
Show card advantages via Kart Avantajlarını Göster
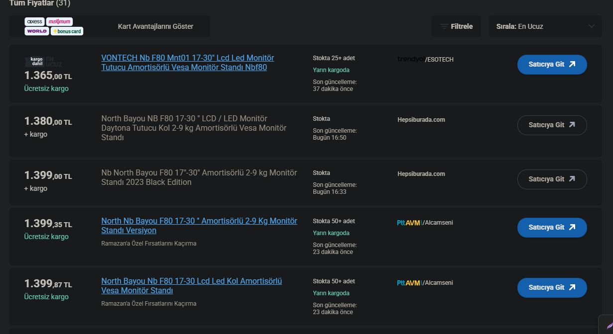(155, 26)
